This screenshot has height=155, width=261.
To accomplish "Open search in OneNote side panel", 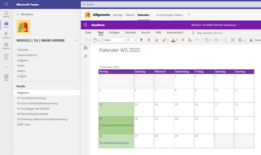I will (85, 56).
